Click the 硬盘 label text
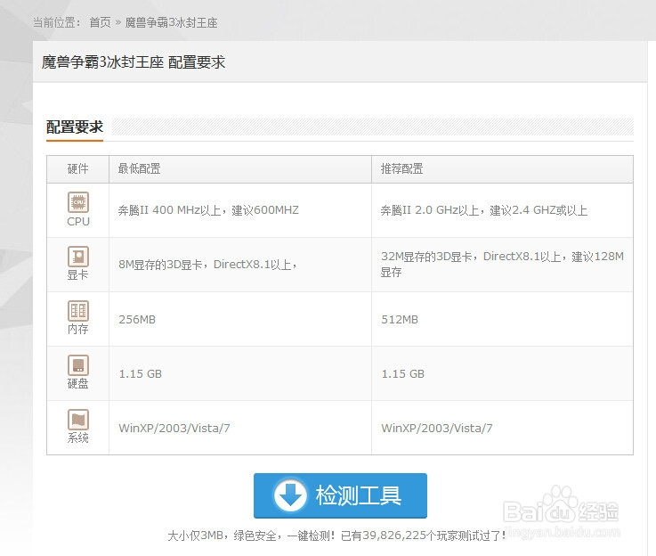The height and width of the screenshot is (556, 656). tap(77, 384)
